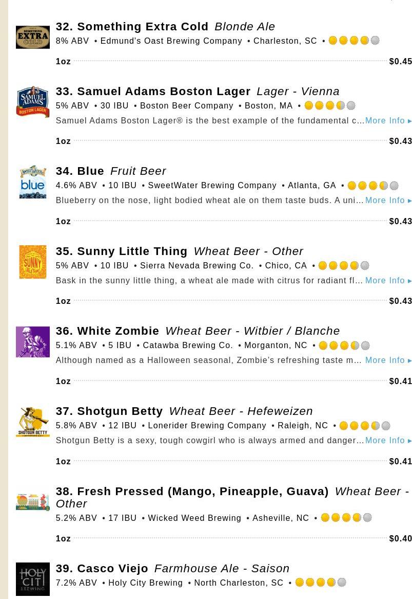Select the Sunny Little Thing label image
412x599 pixels.
tap(33, 262)
